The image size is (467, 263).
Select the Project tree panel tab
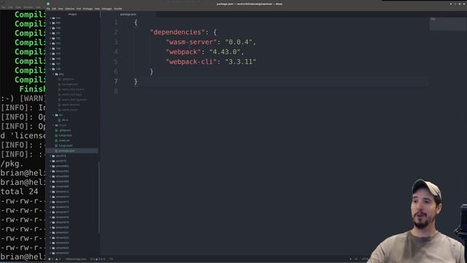pyautogui.click(x=73, y=14)
